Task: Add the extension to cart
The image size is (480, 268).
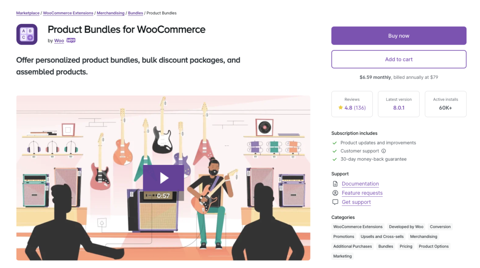Action: click(x=399, y=59)
